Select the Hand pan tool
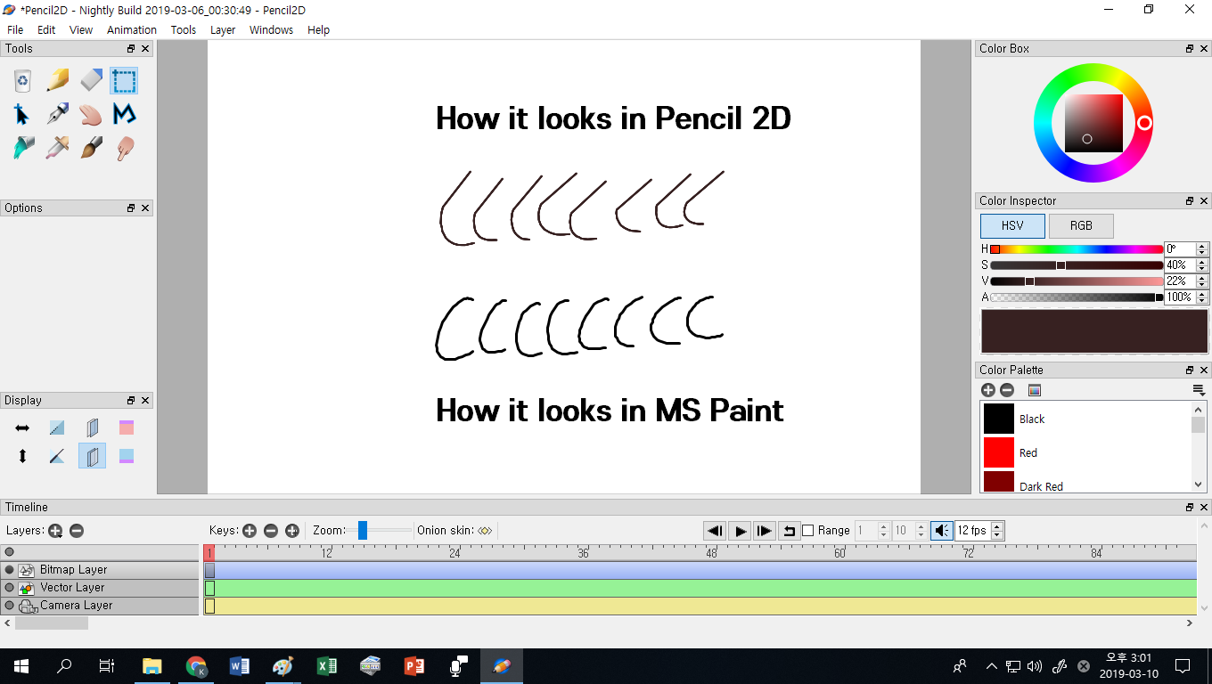The height and width of the screenshot is (684, 1212). pyautogui.click(x=91, y=114)
